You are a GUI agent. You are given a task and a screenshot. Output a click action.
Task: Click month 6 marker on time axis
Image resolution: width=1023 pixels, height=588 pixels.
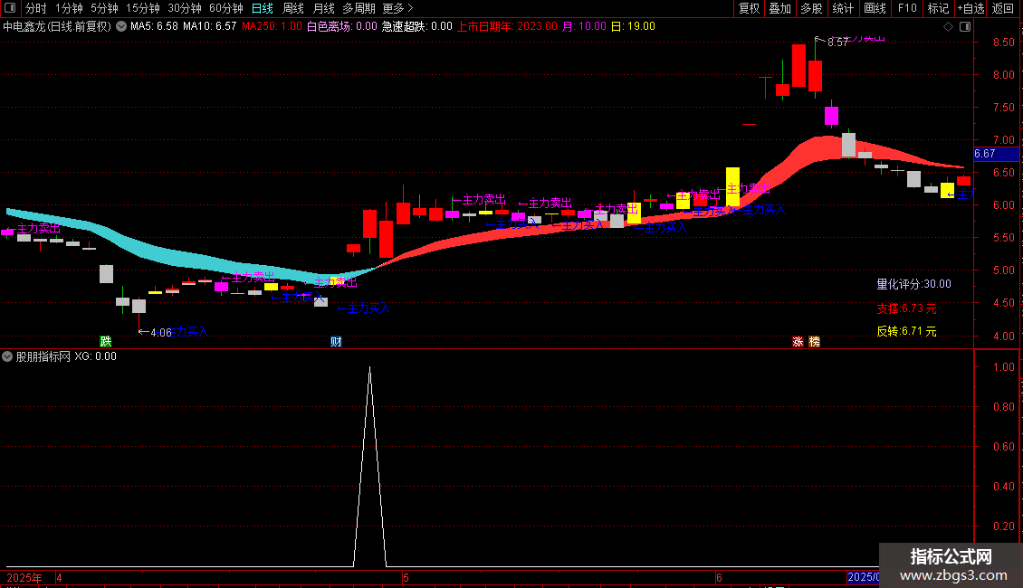tap(719, 577)
